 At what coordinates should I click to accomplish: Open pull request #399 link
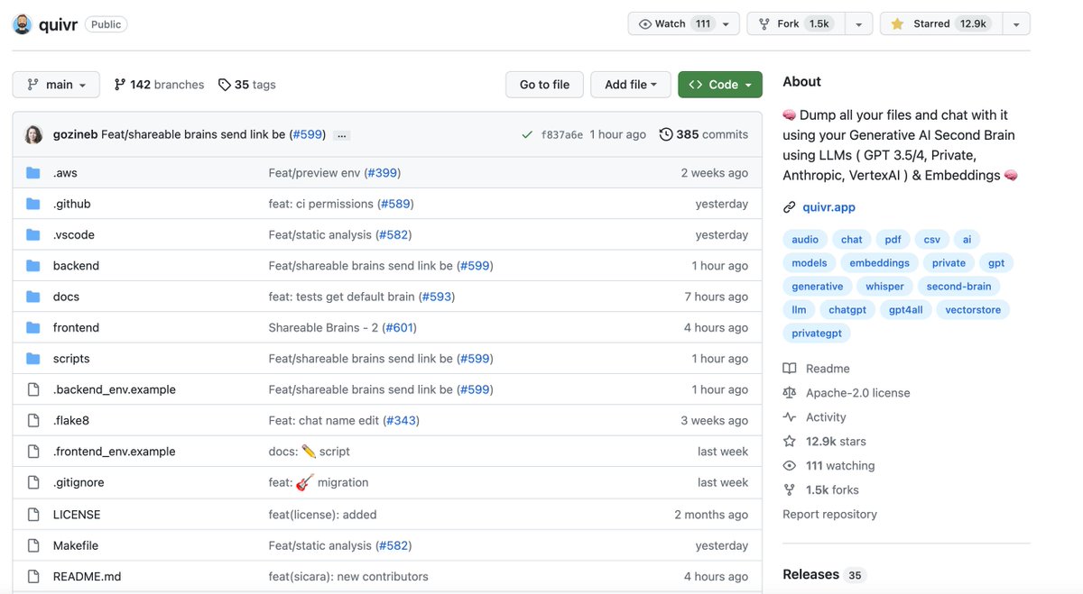383,173
